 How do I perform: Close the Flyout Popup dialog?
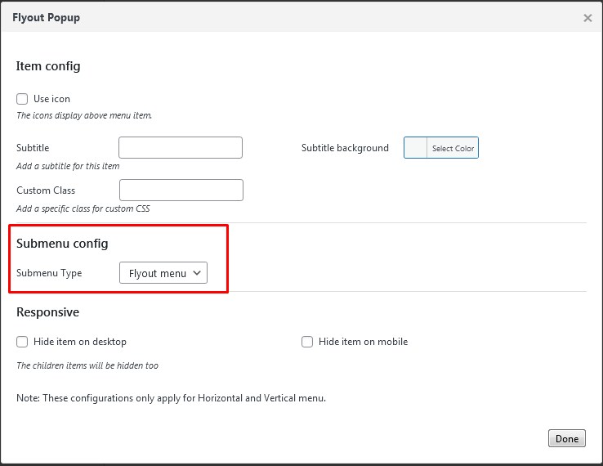[587, 18]
